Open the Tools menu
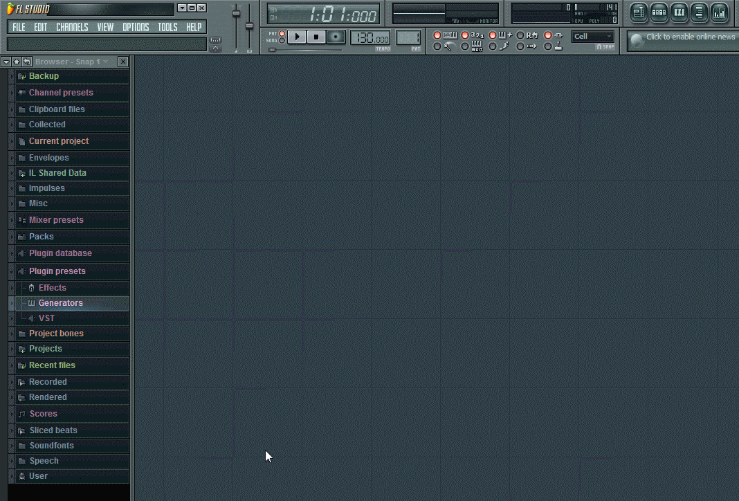Screen dimensions: 739x501 167,27
